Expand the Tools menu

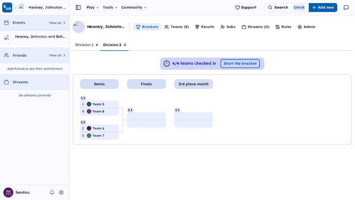tap(110, 8)
